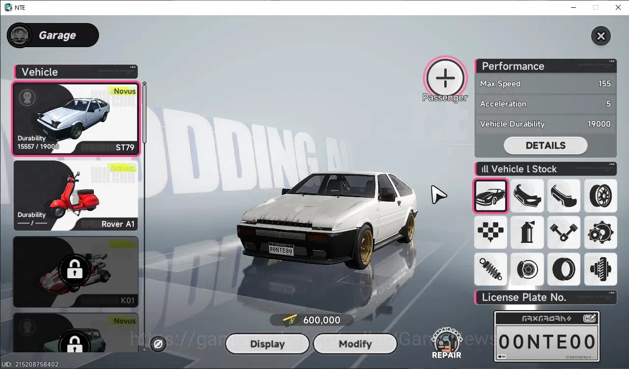Select the differential part icon
Image resolution: width=629 pixels, height=369 pixels.
point(600,269)
